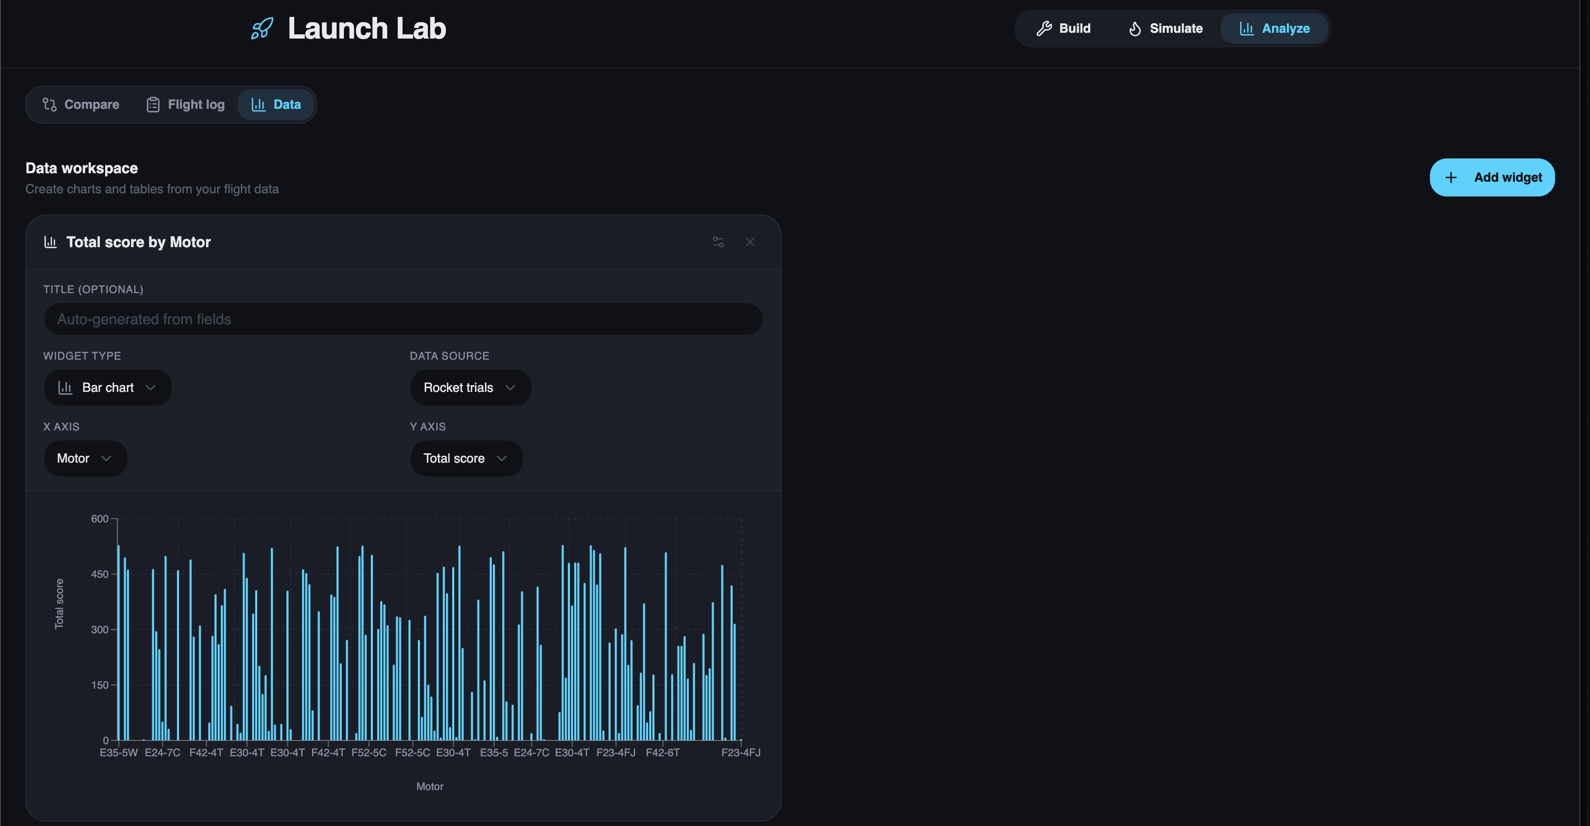Click the bar chart icon on Analyze
The height and width of the screenshot is (826, 1590).
1246,29
